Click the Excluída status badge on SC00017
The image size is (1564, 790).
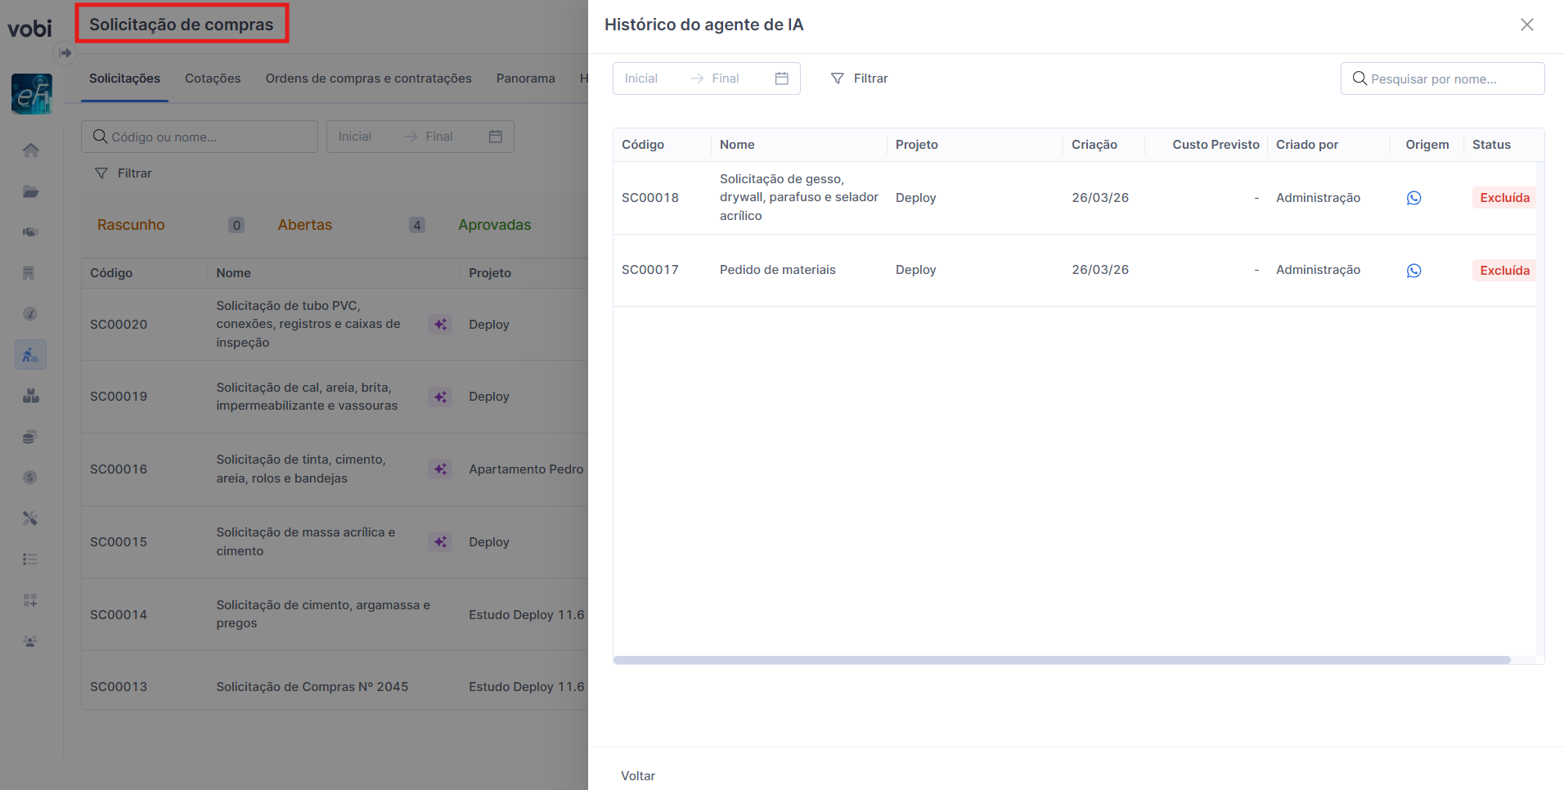[1504, 271]
